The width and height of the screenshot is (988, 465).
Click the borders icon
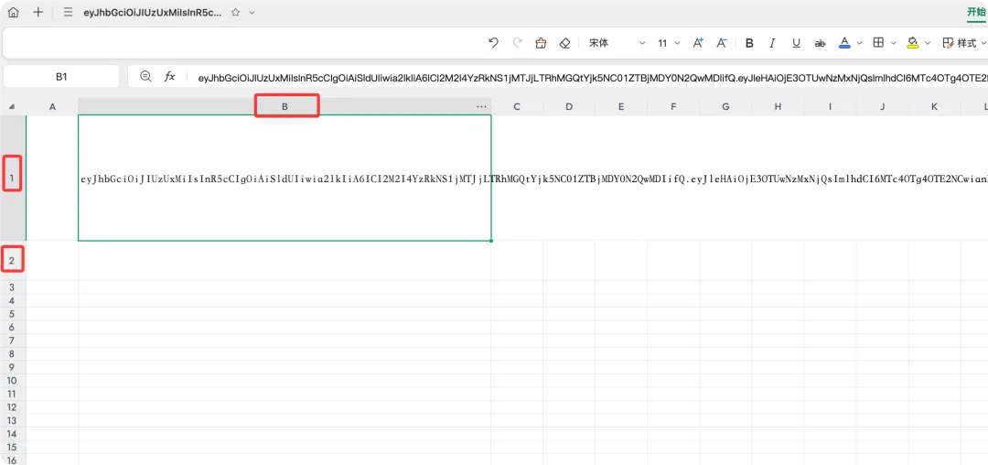pos(878,43)
